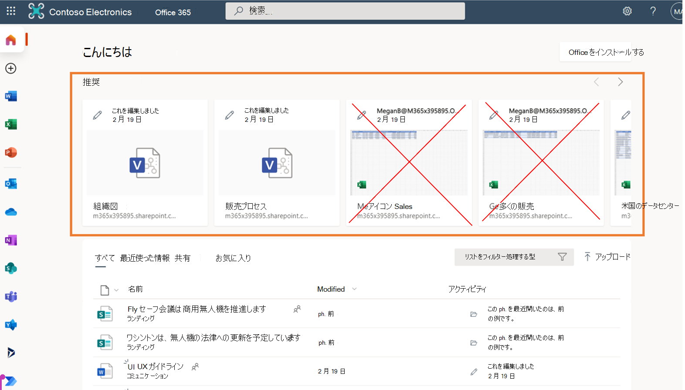Image resolution: width=685 pixels, height=390 pixels.
Task: Click the search box
Action: click(345, 11)
